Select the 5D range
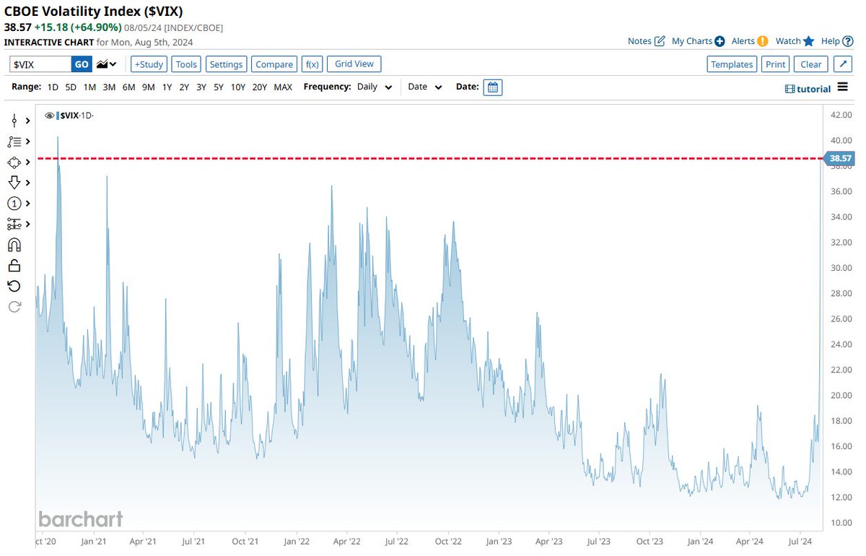866x556 pixels. point(71,87)
